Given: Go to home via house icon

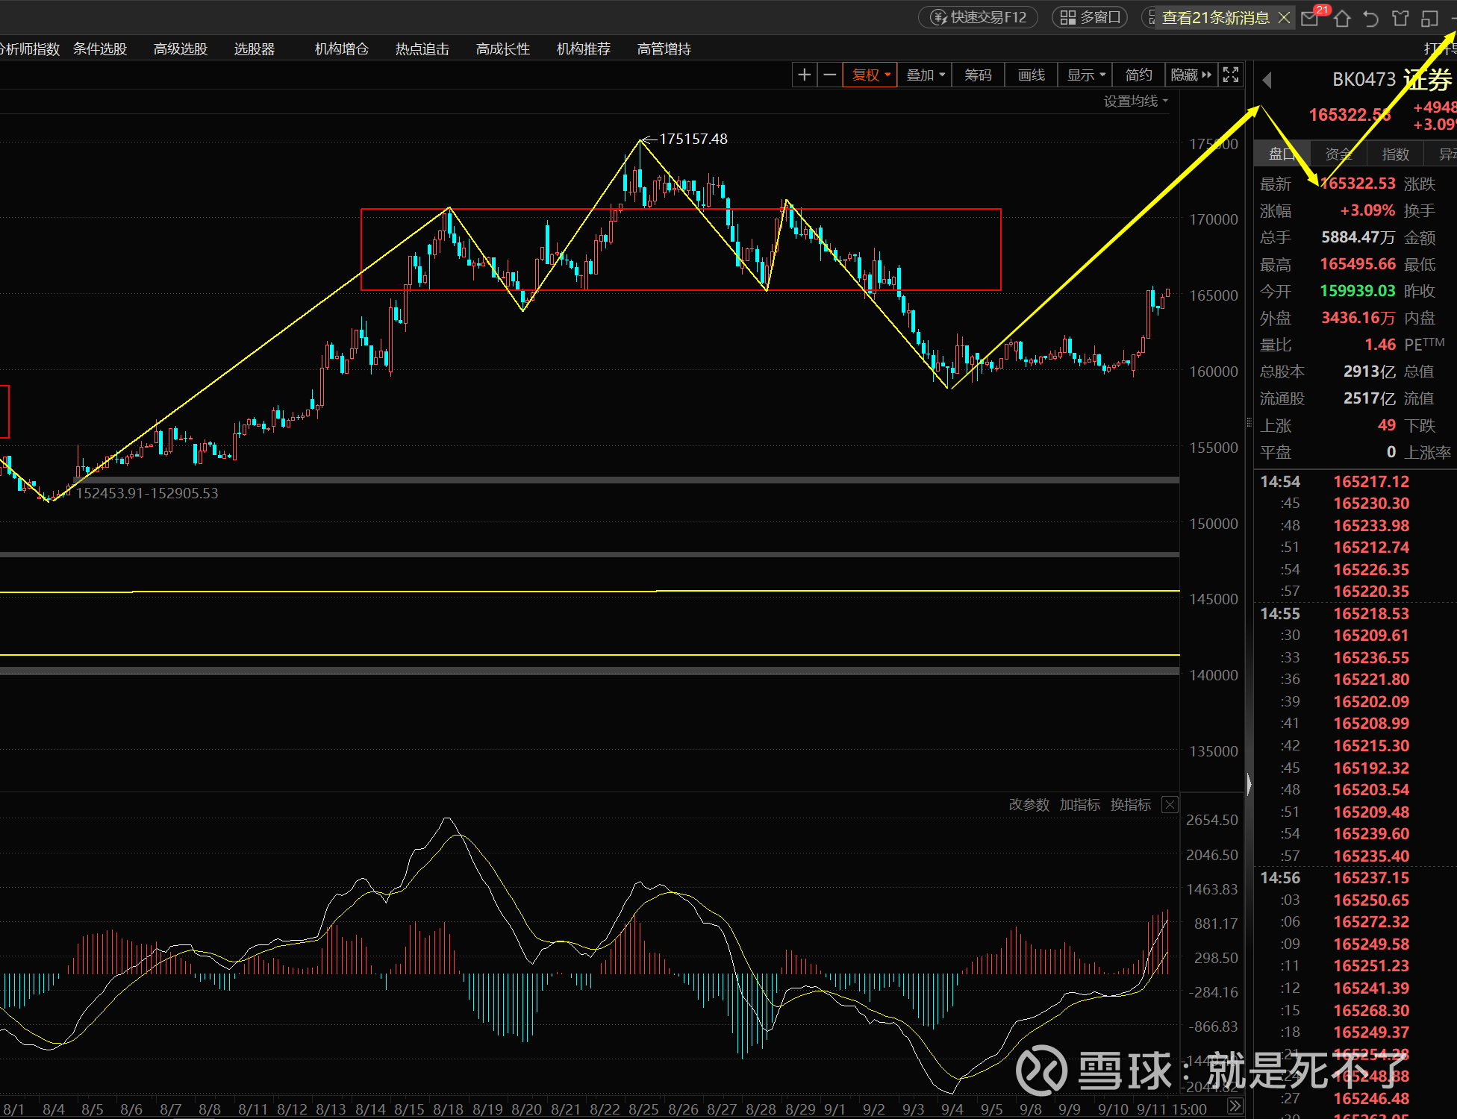Looking at the screenshot, I should [x=1342, y=18].
